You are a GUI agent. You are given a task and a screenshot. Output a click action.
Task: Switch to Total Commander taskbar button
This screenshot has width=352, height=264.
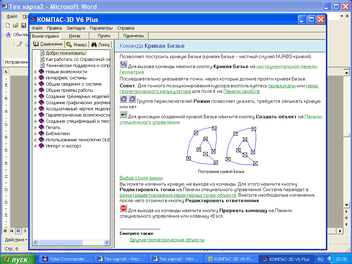tap(66, 259)
